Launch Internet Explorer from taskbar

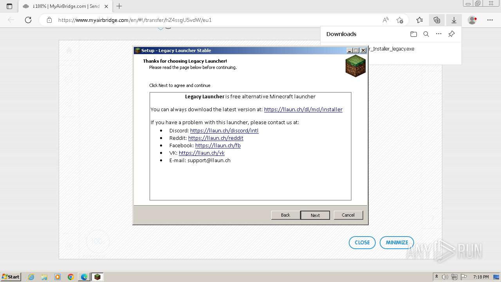pyautogui.click(x=31, y=277)
